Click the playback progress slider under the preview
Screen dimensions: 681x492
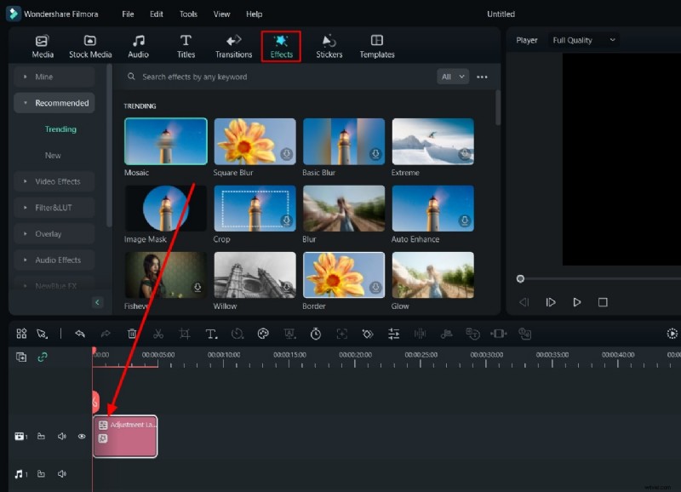click(521, 277)
